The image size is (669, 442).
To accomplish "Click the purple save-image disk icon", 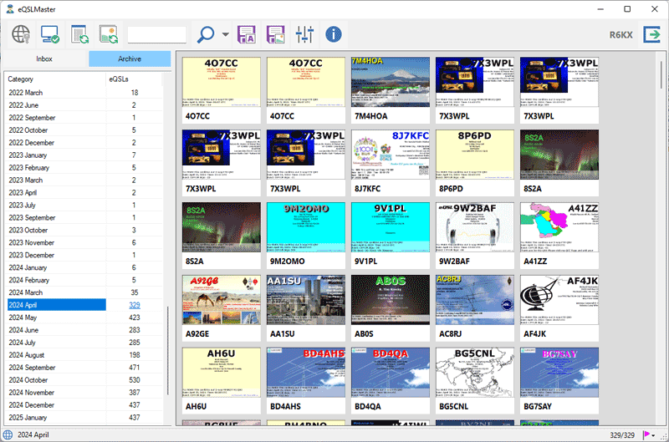I will point(275,34).
